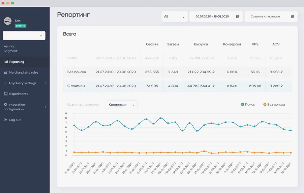Click the date range 20.07.2020 - 18.08.2020 field
This screenshot has height=193, width=304.
tap(216, 17)
